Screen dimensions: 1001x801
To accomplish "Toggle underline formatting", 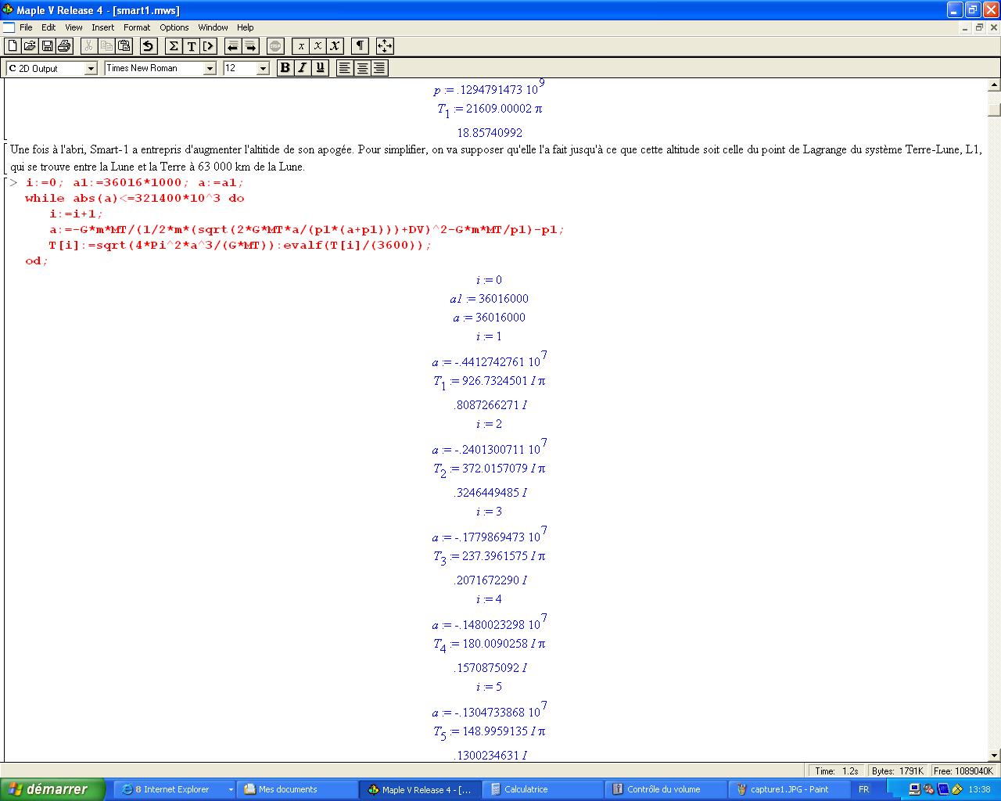I will tap(319, 68).
